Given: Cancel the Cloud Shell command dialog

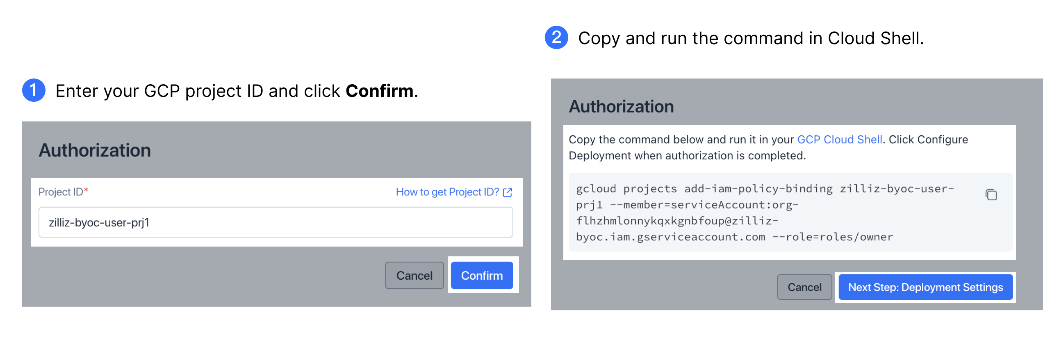Looking at the screenshot, I should click(804, 287).
